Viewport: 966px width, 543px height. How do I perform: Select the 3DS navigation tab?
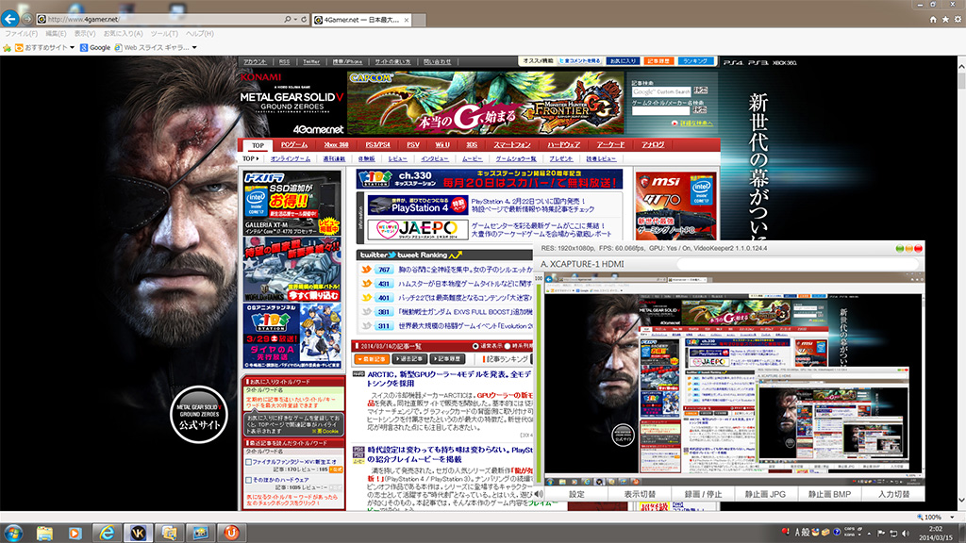tap(472, 145)
